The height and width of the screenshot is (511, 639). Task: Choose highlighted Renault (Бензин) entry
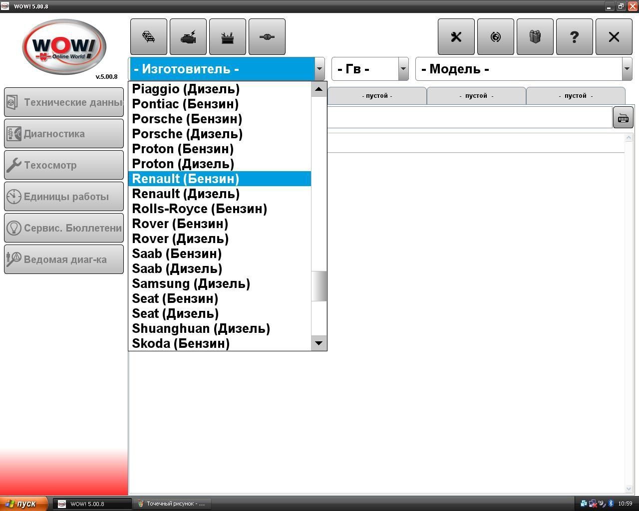220,179
